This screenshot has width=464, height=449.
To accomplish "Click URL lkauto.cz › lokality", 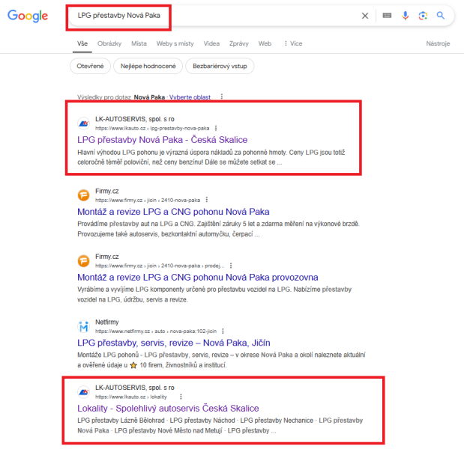I will click(130, 397).
